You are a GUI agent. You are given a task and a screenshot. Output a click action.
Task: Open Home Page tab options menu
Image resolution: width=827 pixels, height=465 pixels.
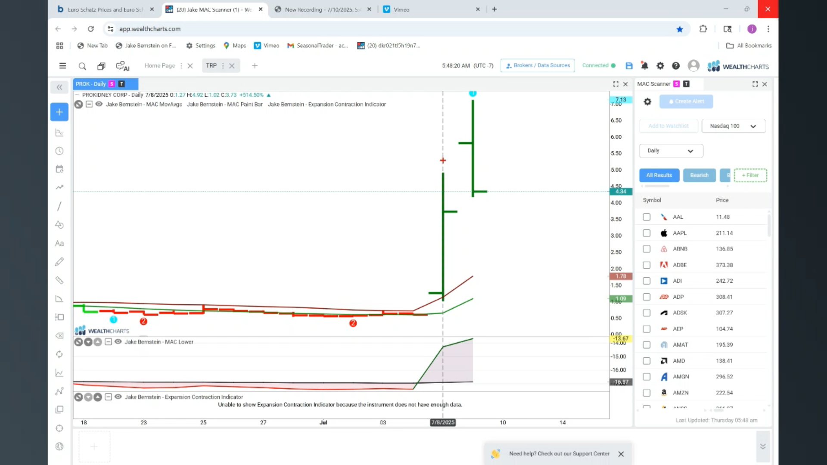point(181,66)
